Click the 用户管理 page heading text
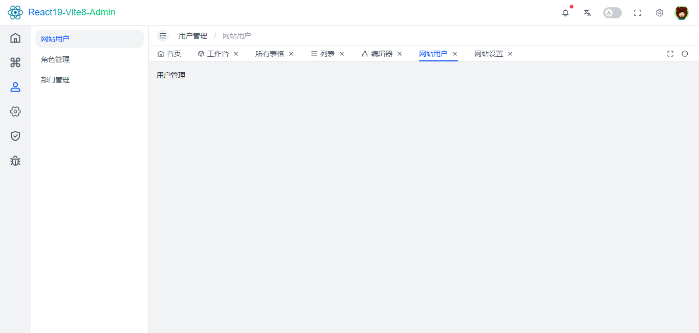699x333 pixels. coord(171,75)
